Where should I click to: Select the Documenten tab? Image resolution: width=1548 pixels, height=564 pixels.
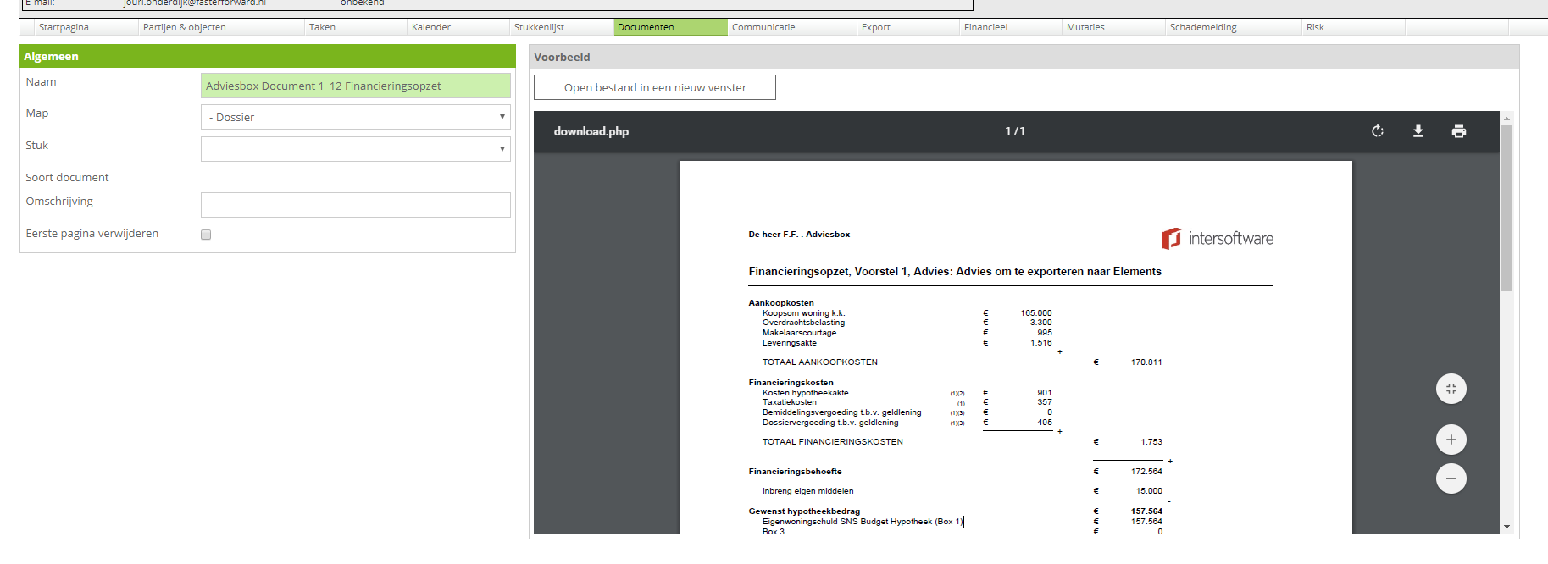point(670,27)
